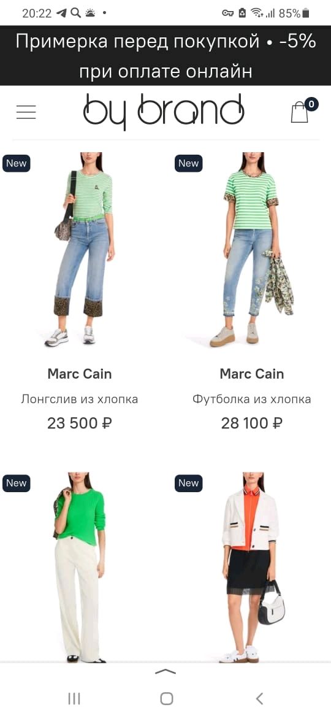Screen dimensions: 331x718
Task: Tap the cart item count badge
Action: click(311, 104)
